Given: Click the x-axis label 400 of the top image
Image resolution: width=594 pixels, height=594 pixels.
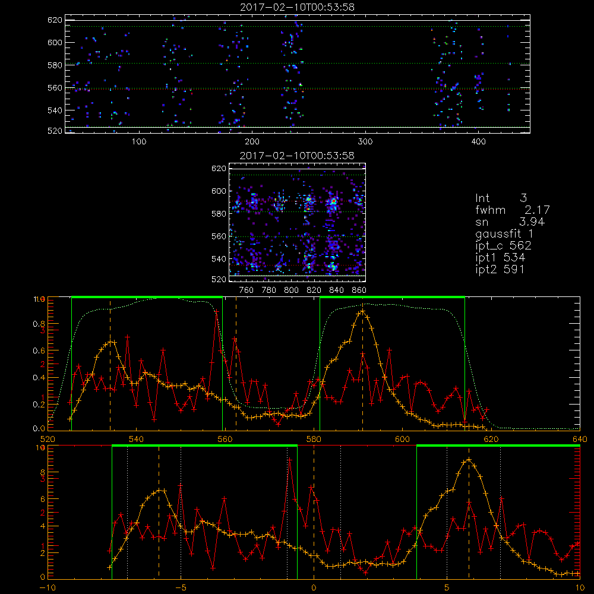Looking at the screenshot, I should pyautogui.click(x=478, y=142).
